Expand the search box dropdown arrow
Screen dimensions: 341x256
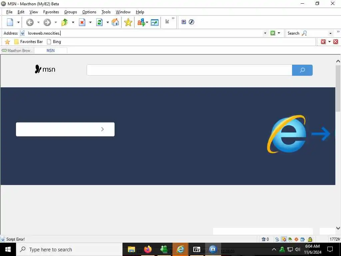(x=330, y=33)
